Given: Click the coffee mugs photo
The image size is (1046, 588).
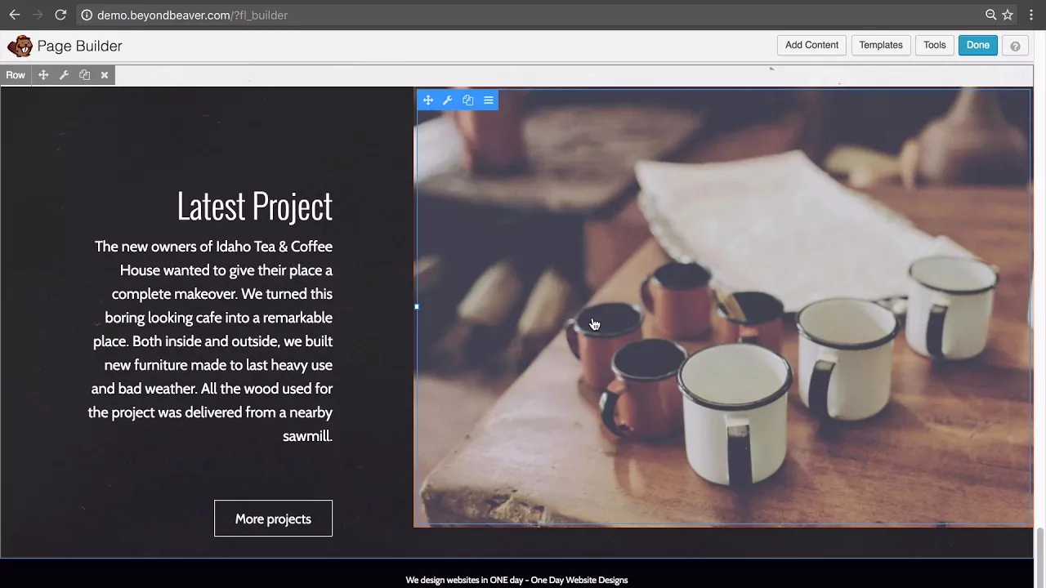Looking at the screenshot, I should [x=723, y=307].
